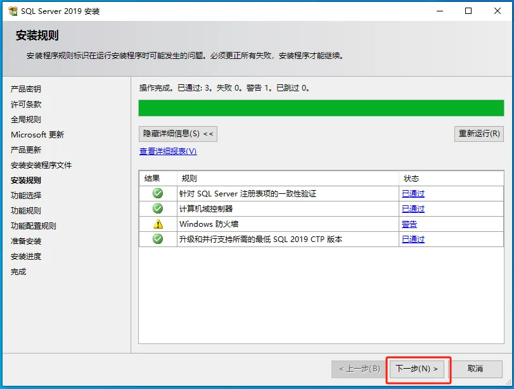Select 安装规则 step in sidebar

point(26,180)
